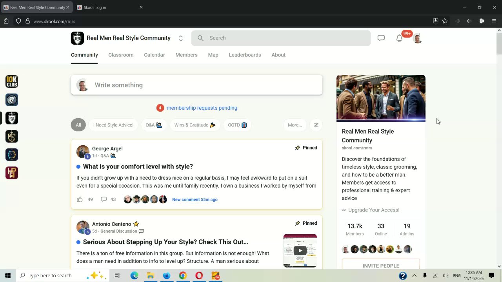Viewport: 502px width, 282px height.
Task: Open comments on George Argel's post
Action: (x=104, y=199)
